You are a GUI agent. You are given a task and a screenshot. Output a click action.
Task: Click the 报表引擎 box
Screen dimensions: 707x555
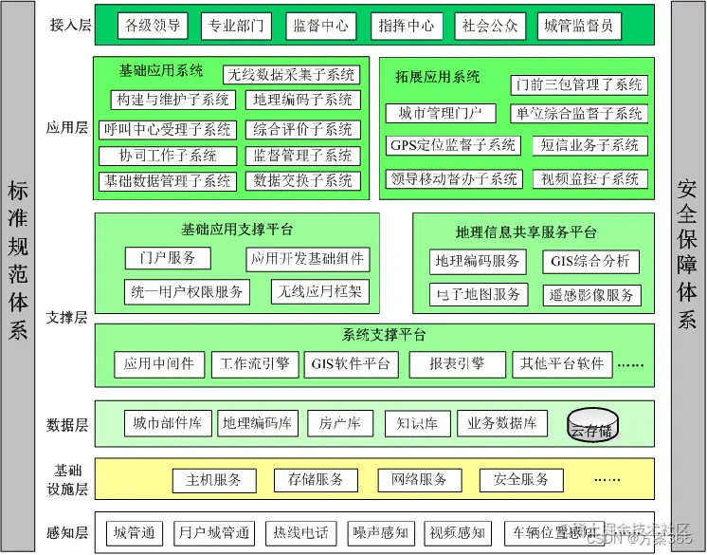click(457, 364)
